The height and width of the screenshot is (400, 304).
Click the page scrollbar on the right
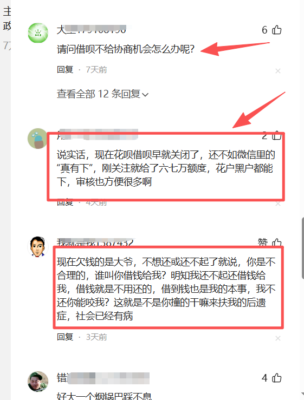click(302, 244)
